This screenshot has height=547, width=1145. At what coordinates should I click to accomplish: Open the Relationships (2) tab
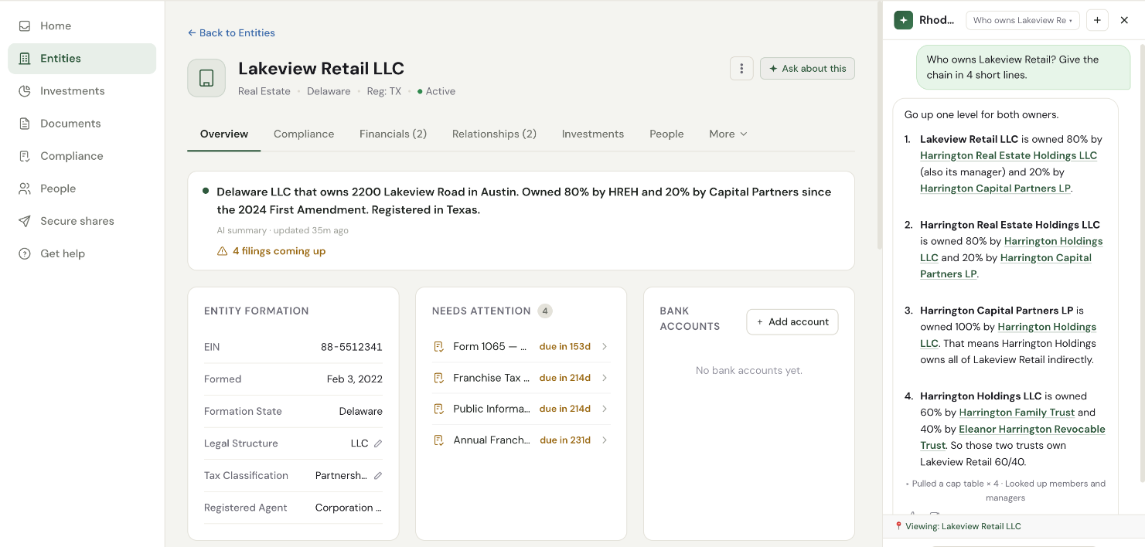[x=494, y=134]
